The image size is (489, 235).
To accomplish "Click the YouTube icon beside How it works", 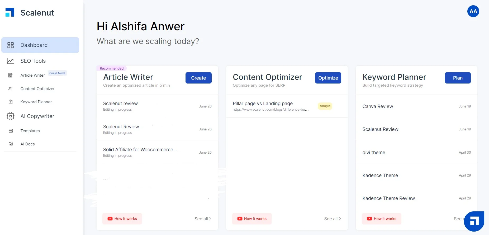I will tap(110, 219).
